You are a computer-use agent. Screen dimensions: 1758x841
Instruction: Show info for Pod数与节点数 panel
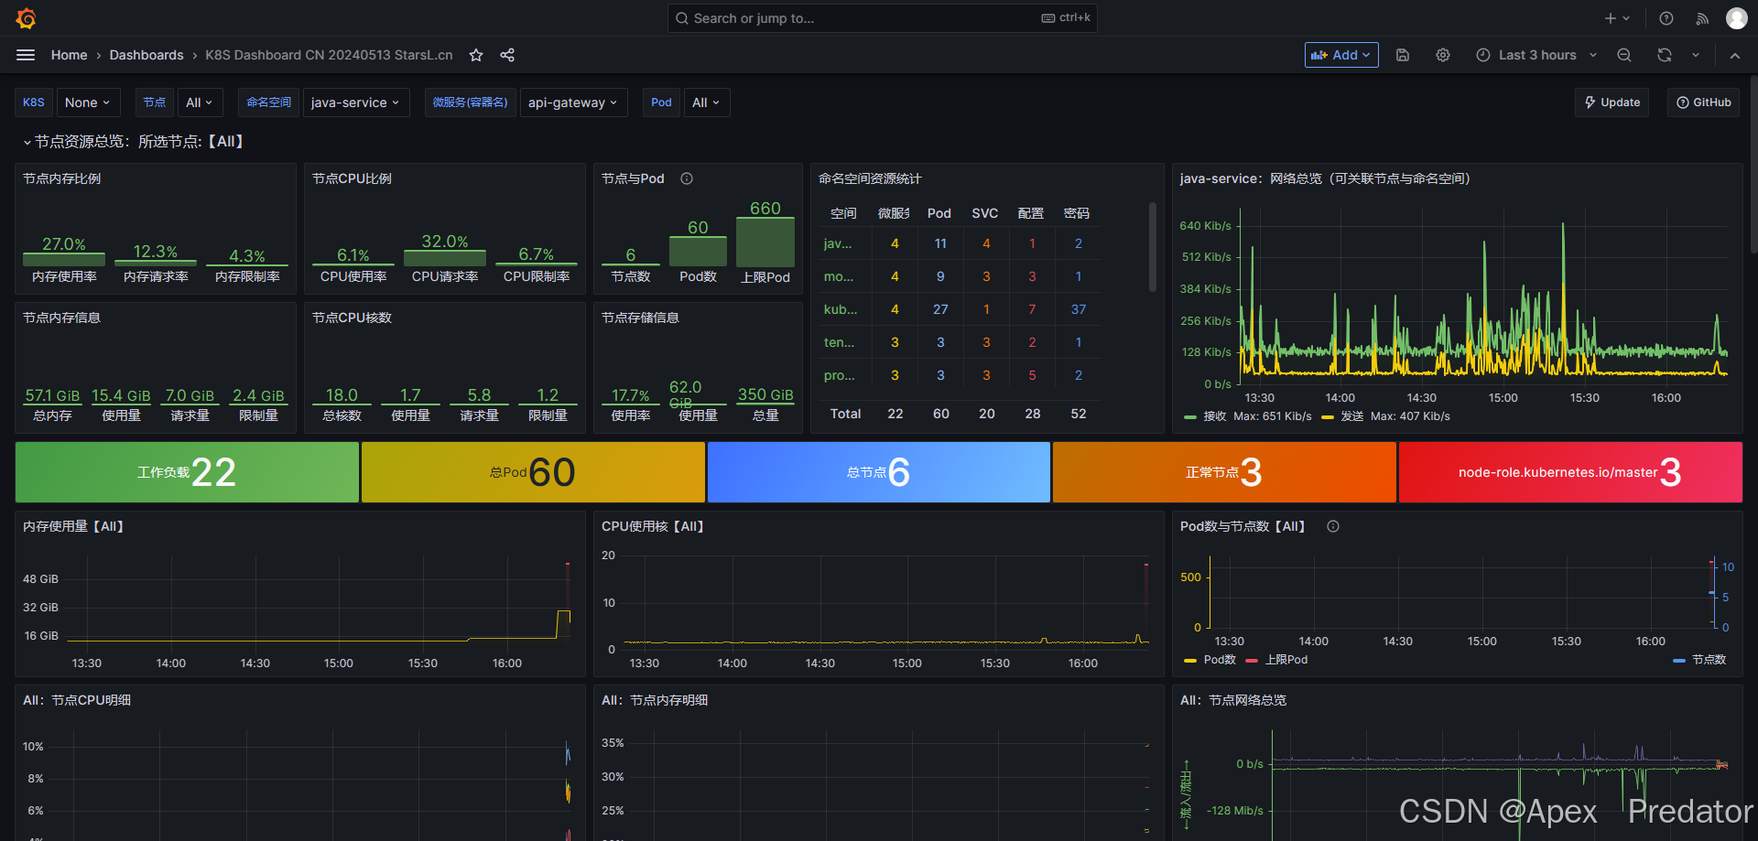(x=1333, y=526)
